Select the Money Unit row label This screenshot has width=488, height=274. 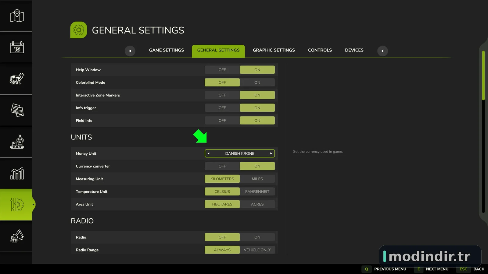(x=86, y=154)
